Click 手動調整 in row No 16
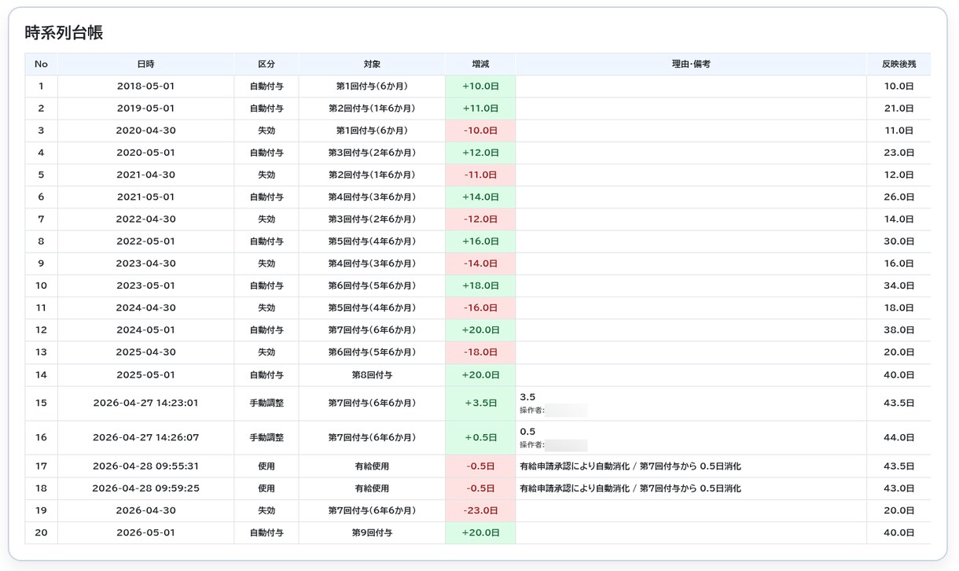The image size is (959, 571). (x=266, y=437)
